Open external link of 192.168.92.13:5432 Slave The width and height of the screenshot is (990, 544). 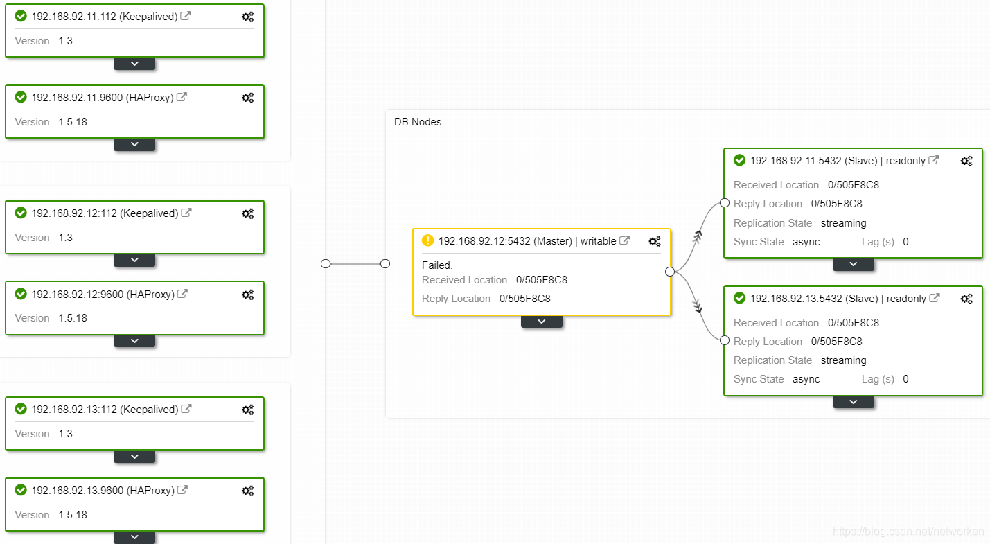pyautogui.click(x=935, y=298)
